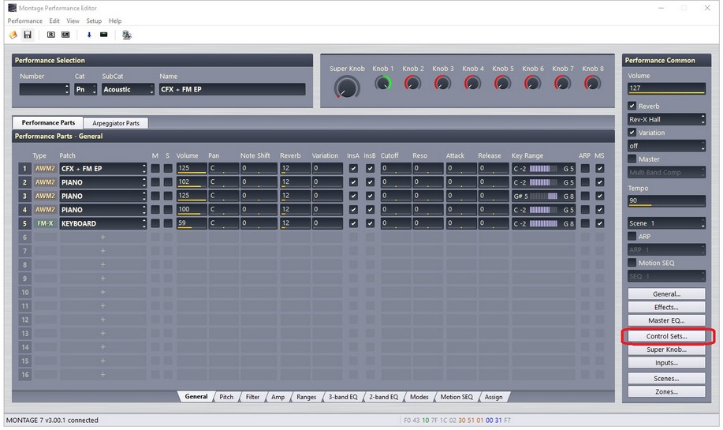Screen dimensions: 723x430
Task: Open the patch dropdown for part 1
Action: [x=103, y=168]
